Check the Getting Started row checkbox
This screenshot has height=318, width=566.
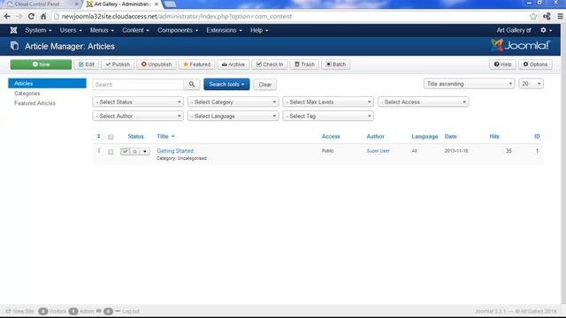click(x=111, y=152)
